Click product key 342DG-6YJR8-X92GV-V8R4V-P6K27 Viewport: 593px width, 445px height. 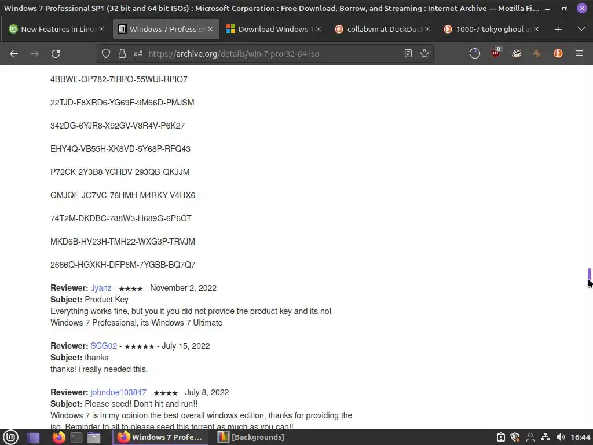(x=118, y=126)
